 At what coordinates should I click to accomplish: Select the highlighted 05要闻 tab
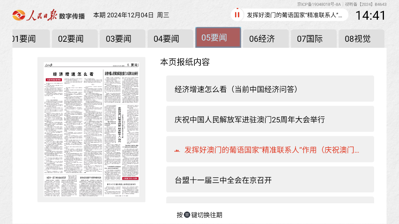tap(218, 38)
